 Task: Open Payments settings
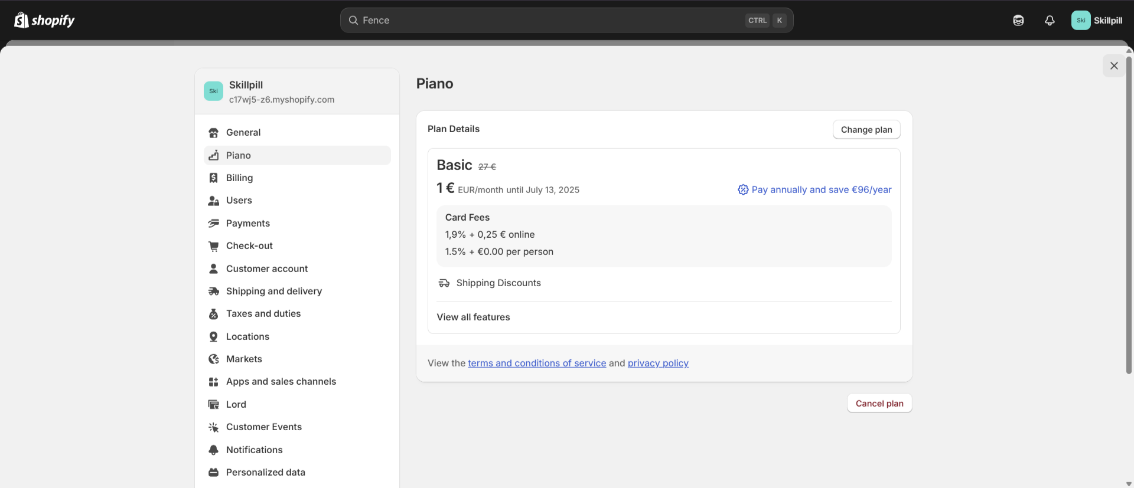click(x=297, y=223)
